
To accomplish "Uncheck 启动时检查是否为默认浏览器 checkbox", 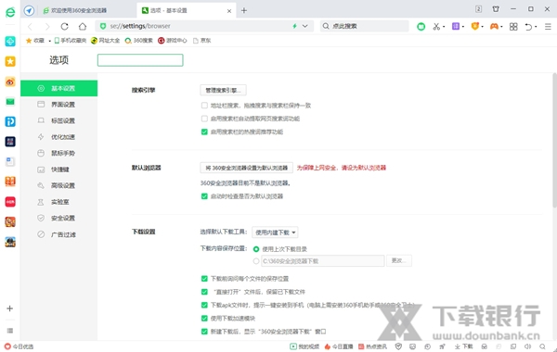I will pos(204,196).
